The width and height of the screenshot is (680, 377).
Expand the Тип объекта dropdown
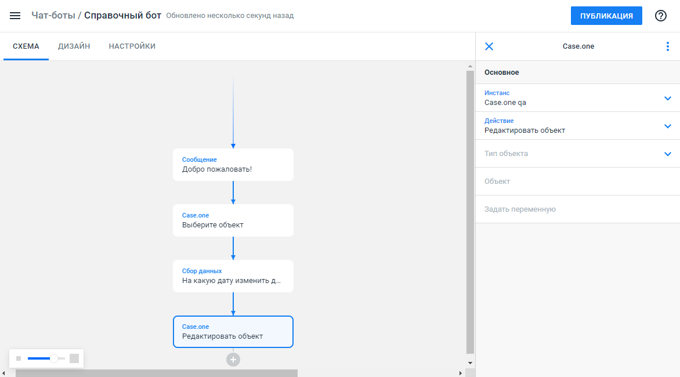coord(578,153)
